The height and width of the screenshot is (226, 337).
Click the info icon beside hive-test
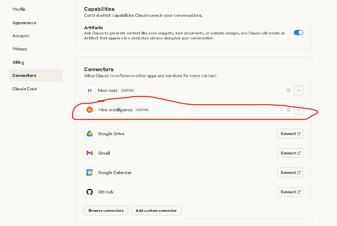(x=288, y=90)
